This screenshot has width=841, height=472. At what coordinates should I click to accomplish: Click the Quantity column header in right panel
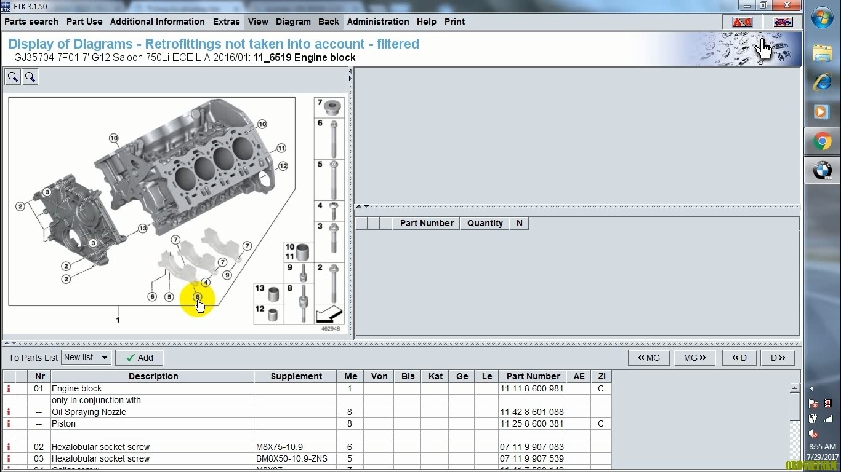tap(485, 223)
